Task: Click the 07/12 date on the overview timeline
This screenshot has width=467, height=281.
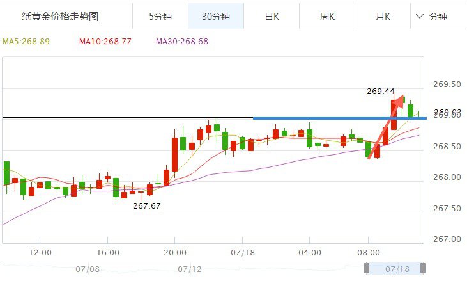Action: tap(190, 269)
